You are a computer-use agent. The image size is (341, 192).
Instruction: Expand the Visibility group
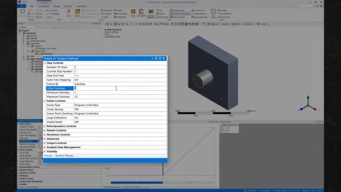click(45, 151)
